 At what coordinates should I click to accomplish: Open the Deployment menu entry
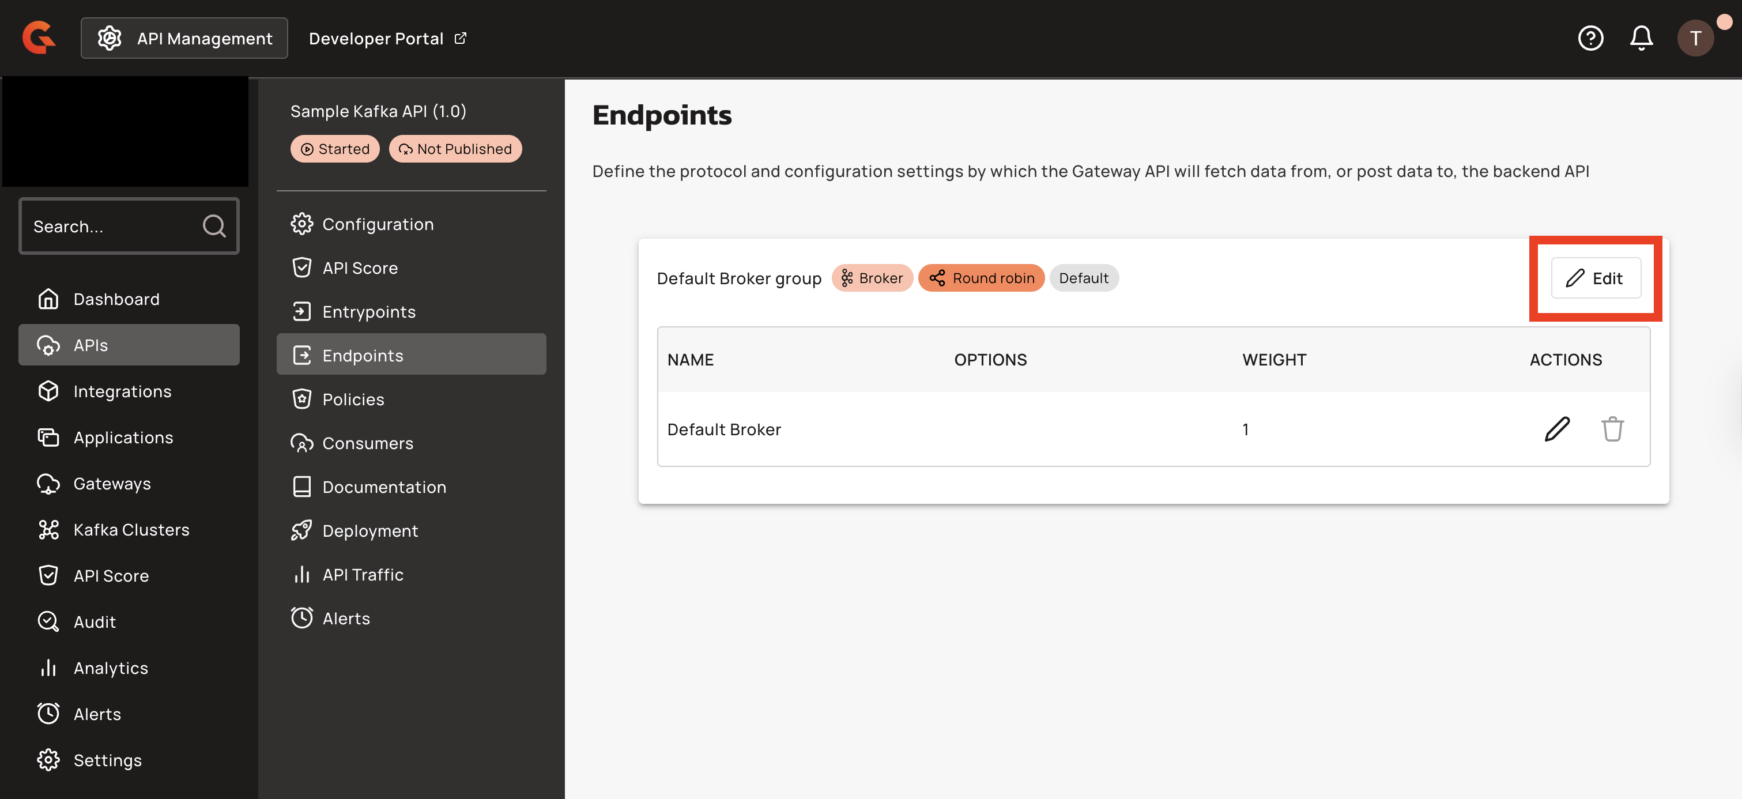[370, 531]
